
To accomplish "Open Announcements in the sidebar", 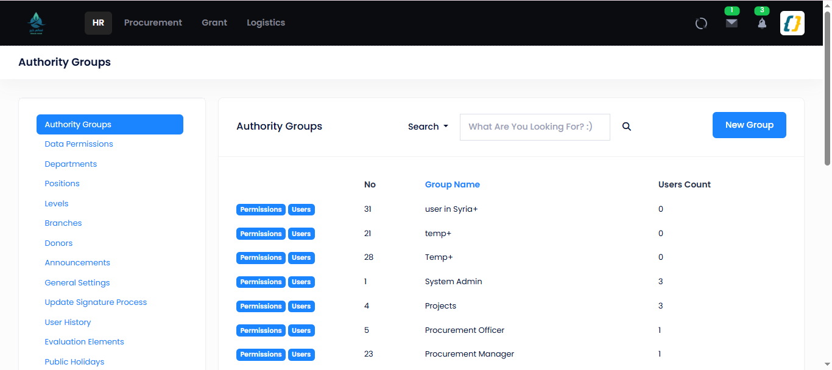I will pos(77,263).
